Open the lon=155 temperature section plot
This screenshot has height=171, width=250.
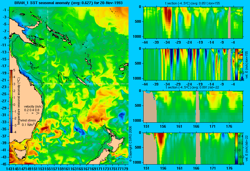click(x=193, y=22)
